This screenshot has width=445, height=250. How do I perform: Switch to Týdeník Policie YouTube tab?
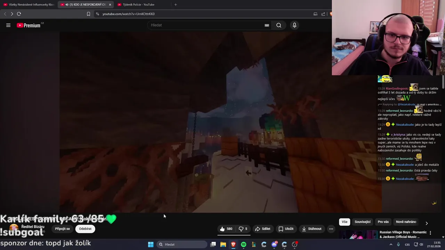[142, 5]
